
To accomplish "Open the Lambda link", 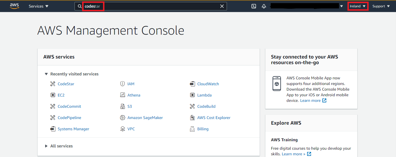I will point(204,95).
